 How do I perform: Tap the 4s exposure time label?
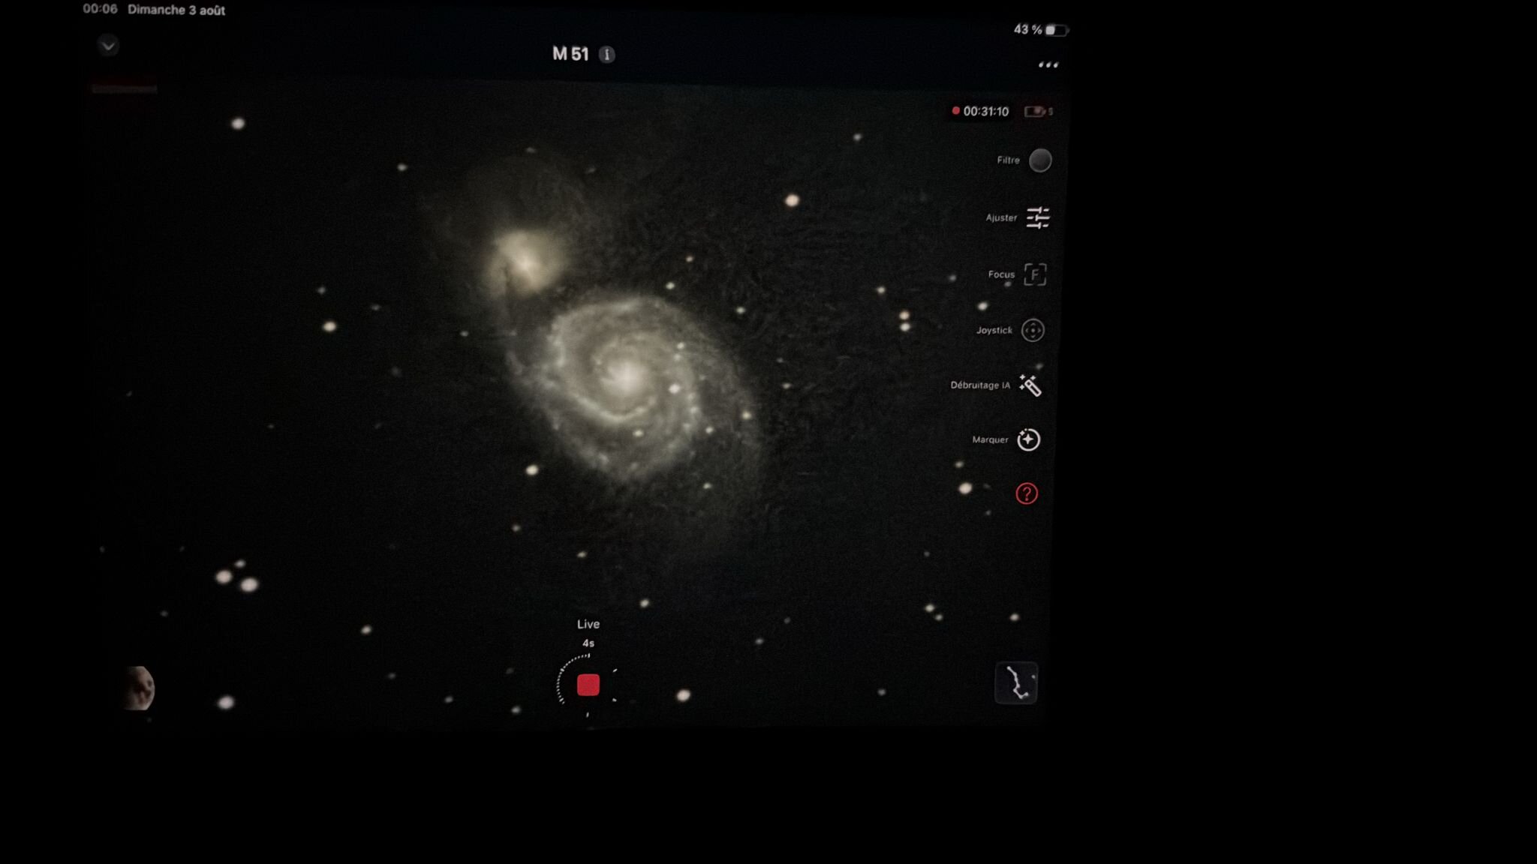[588, 643]
